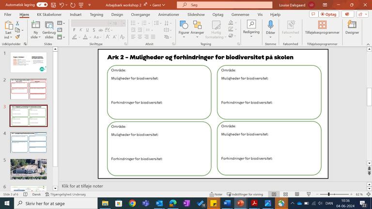Open Tilføjelsesprogrammer add-ins

pos(322,28)
